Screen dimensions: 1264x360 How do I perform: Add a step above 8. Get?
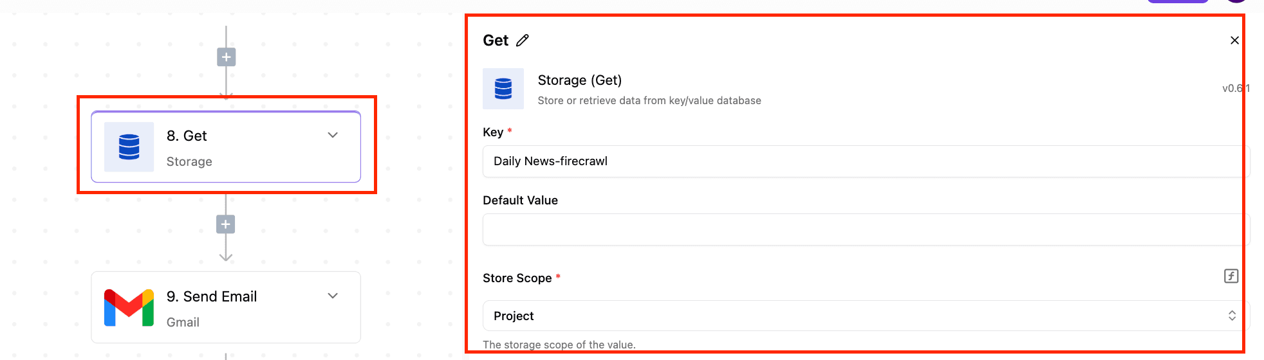pyautogui.click(x=226, y=57)
